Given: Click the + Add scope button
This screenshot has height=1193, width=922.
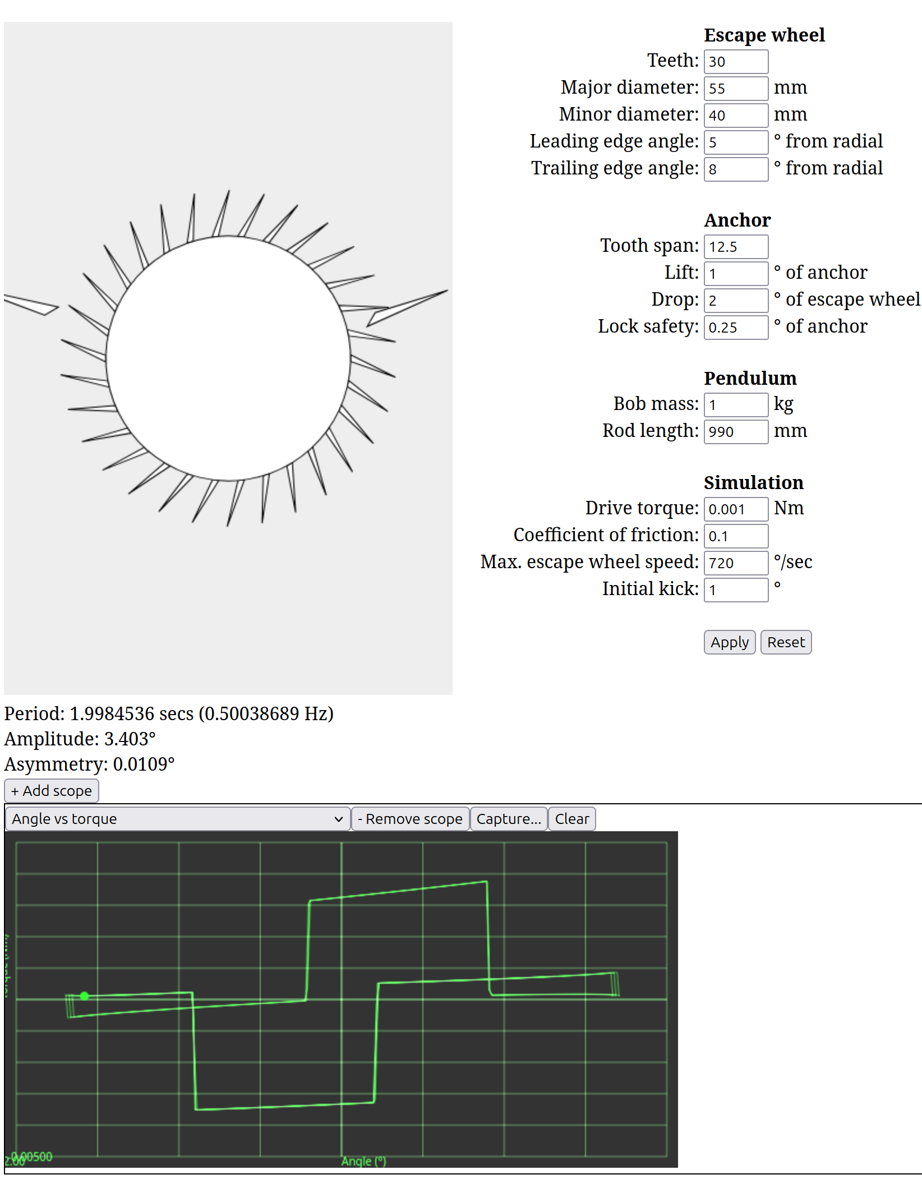Looking at the screenshot, I should (52, 791).
